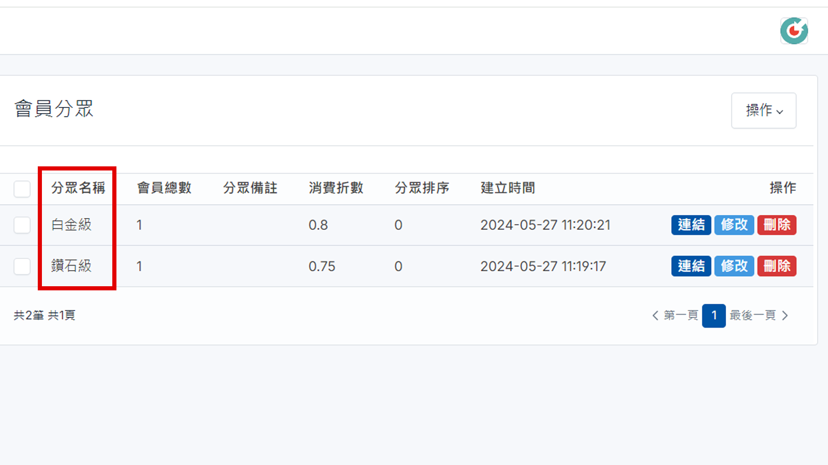This screenshot has height=465, width=828.
Task: Click timestamp 2024-05-27 11:20:21
Action: 545,225
